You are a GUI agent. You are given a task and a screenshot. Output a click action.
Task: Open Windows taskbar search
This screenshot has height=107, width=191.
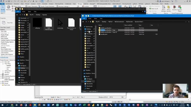tap(7, 105)
